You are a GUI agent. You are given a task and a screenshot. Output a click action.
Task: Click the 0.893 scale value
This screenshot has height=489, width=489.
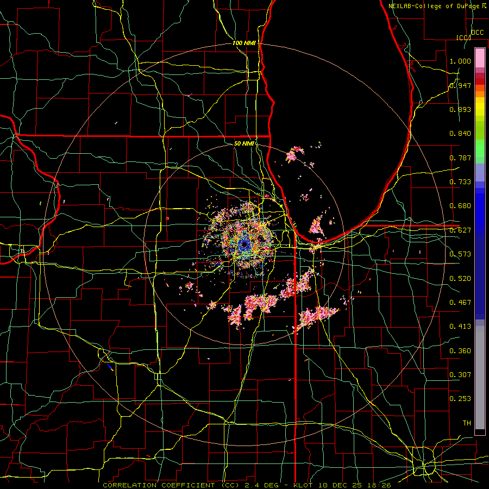coord(460,109)
